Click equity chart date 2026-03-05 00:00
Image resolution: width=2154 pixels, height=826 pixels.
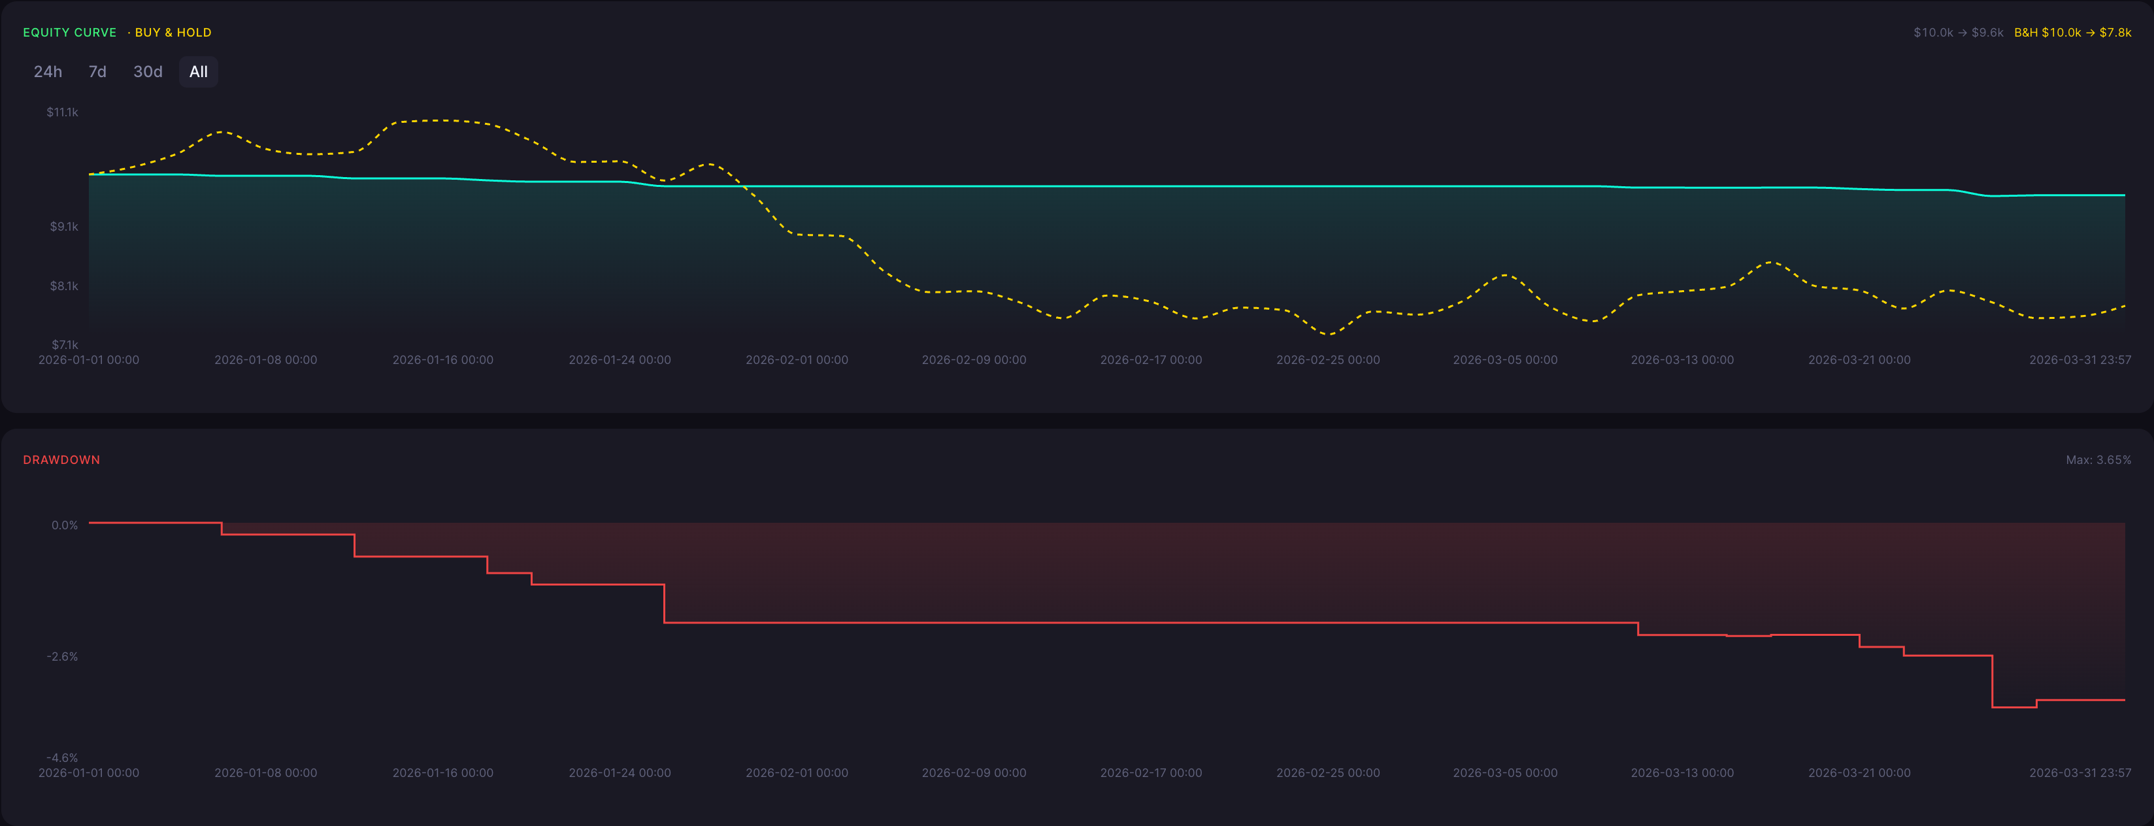[x=1505, y=359]
